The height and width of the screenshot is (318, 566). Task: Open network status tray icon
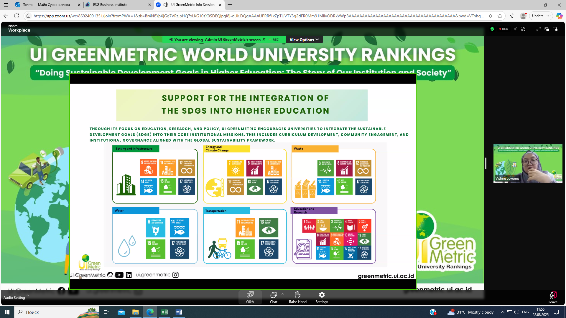point(509,312)
